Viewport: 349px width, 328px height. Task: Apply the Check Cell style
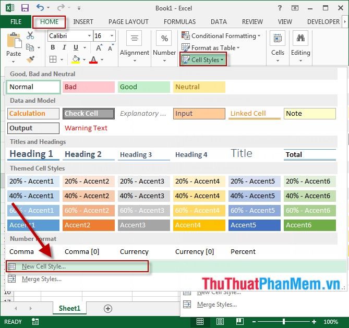tap(89, 114)
